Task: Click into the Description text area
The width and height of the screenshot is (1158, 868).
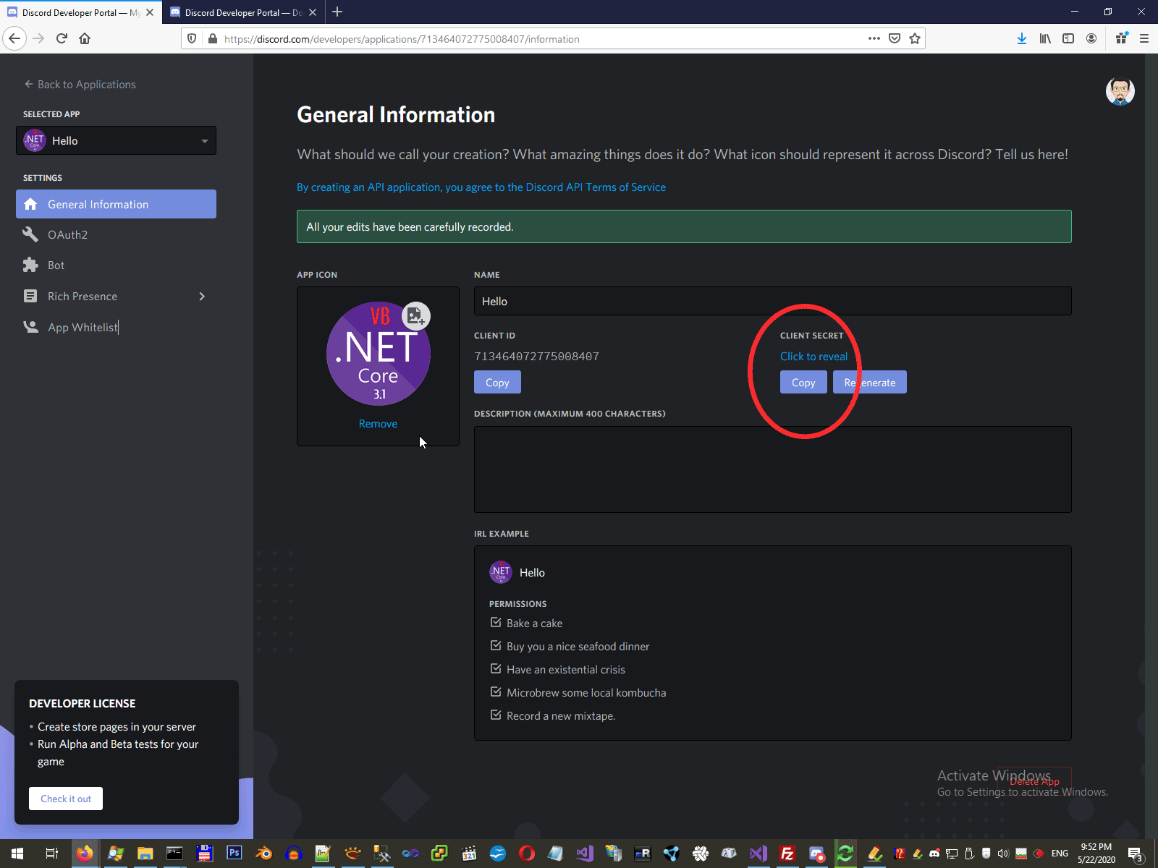Action: click(772, 469)
